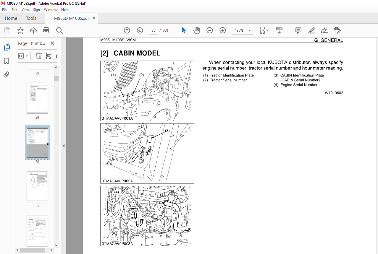378x254 pixels.
Task: Add a comment with sticky note icon
Action: [x=298, y=30]
